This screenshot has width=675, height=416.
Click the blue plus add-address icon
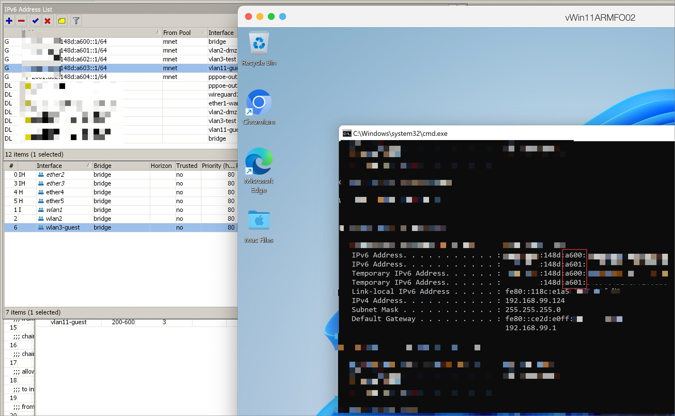[9, 21]
